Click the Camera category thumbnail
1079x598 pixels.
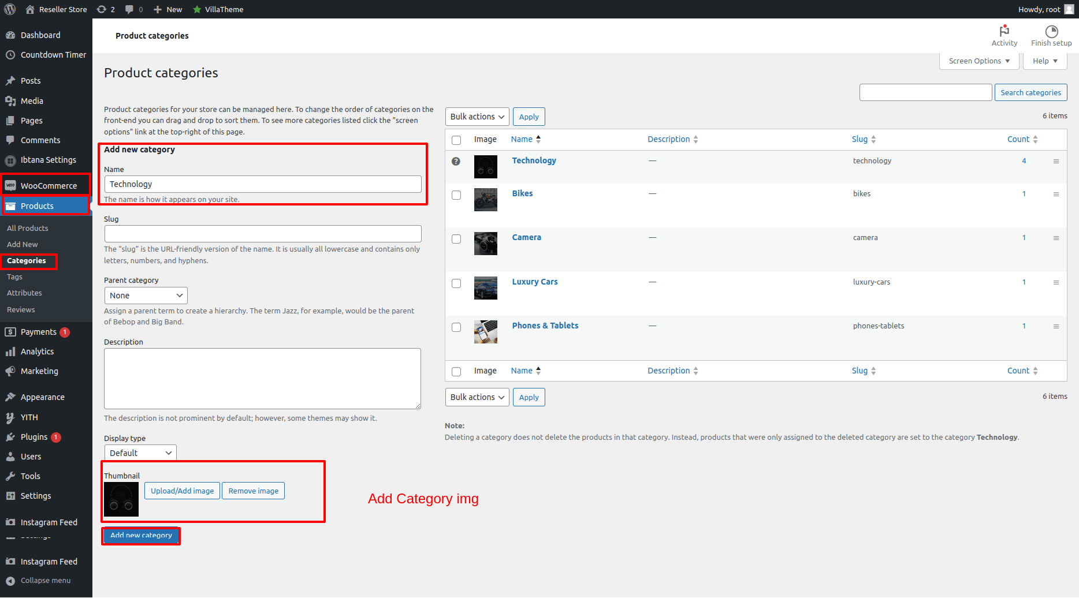coord(485,244)
